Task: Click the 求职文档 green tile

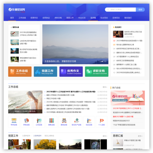Action: (x=97, y=72)
